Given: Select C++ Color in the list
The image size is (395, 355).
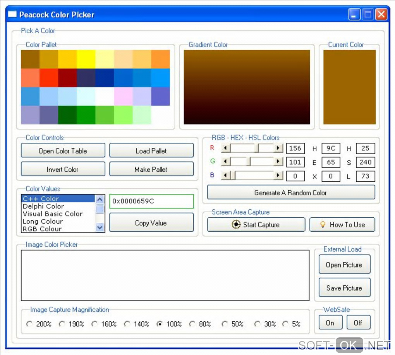Looking at the screenshot, I should [x=58, y=198].
